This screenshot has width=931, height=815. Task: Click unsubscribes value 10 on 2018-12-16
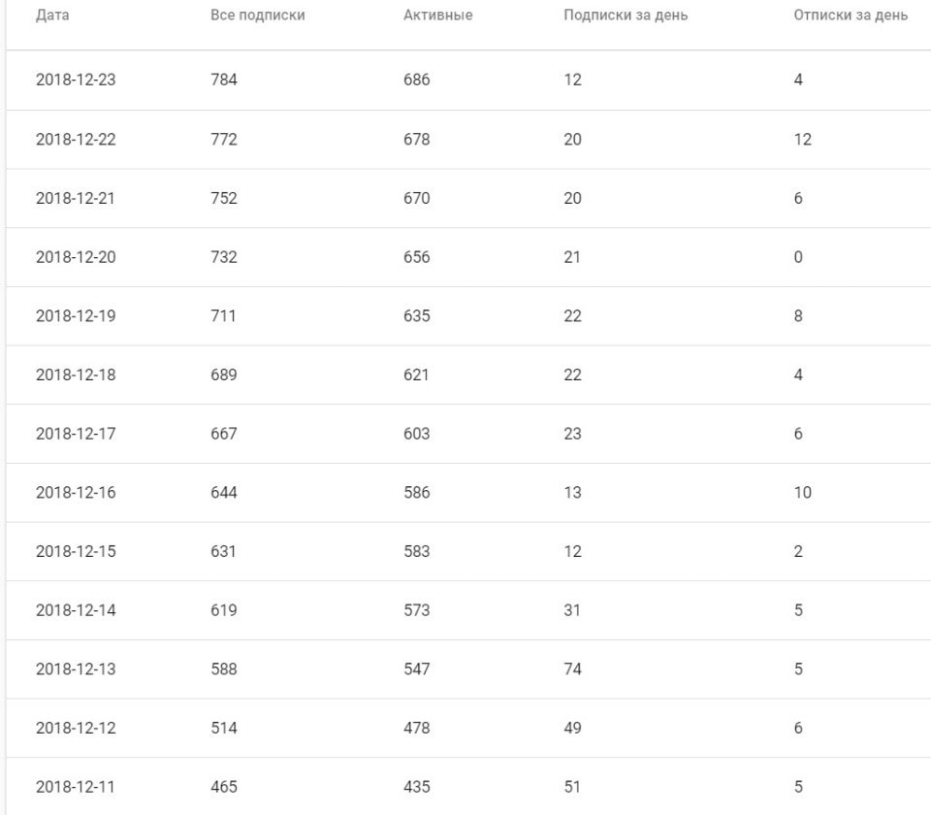(x=802, y=493)
